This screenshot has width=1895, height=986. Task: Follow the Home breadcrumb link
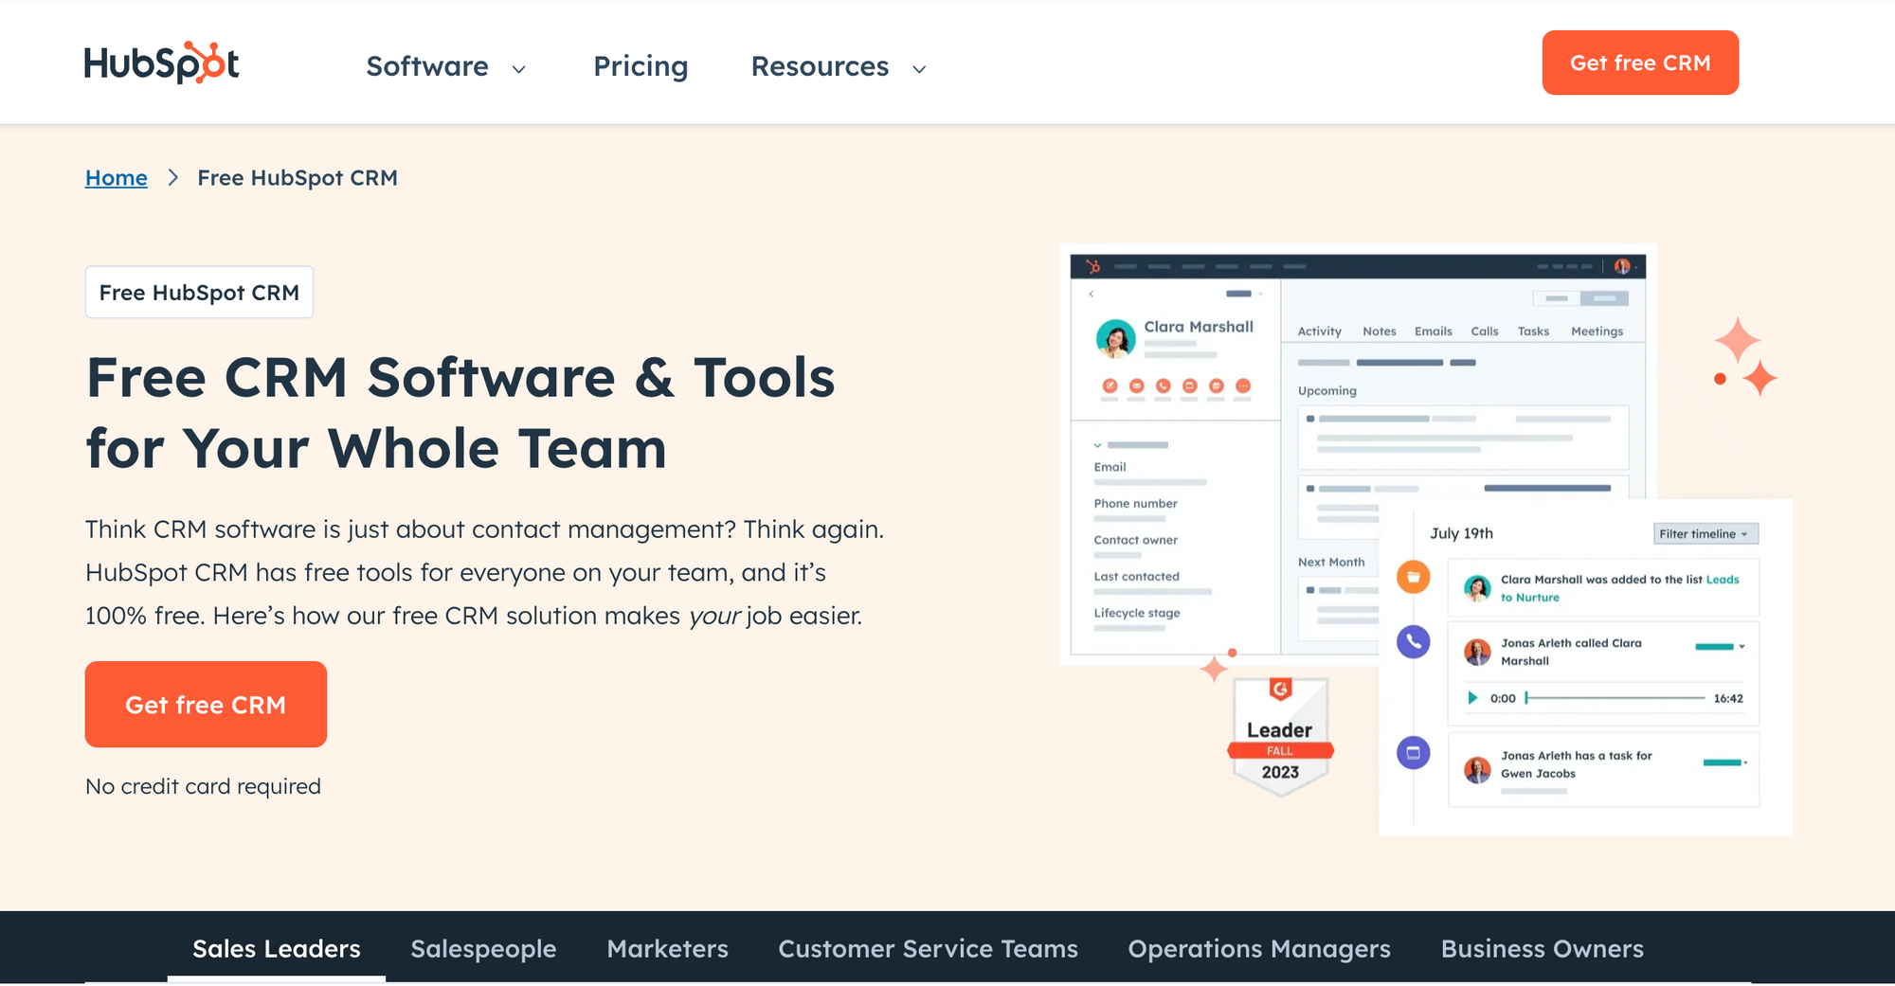click(x=117, y=178)
